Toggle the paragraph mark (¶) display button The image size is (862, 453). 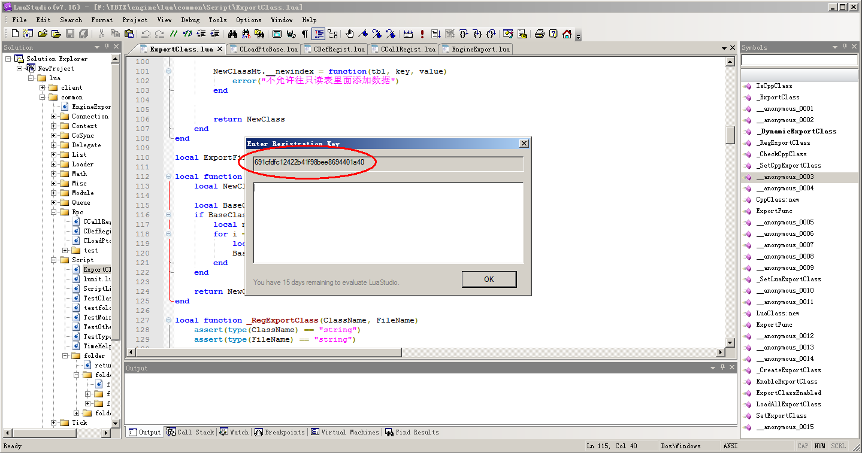pos(305,34)
